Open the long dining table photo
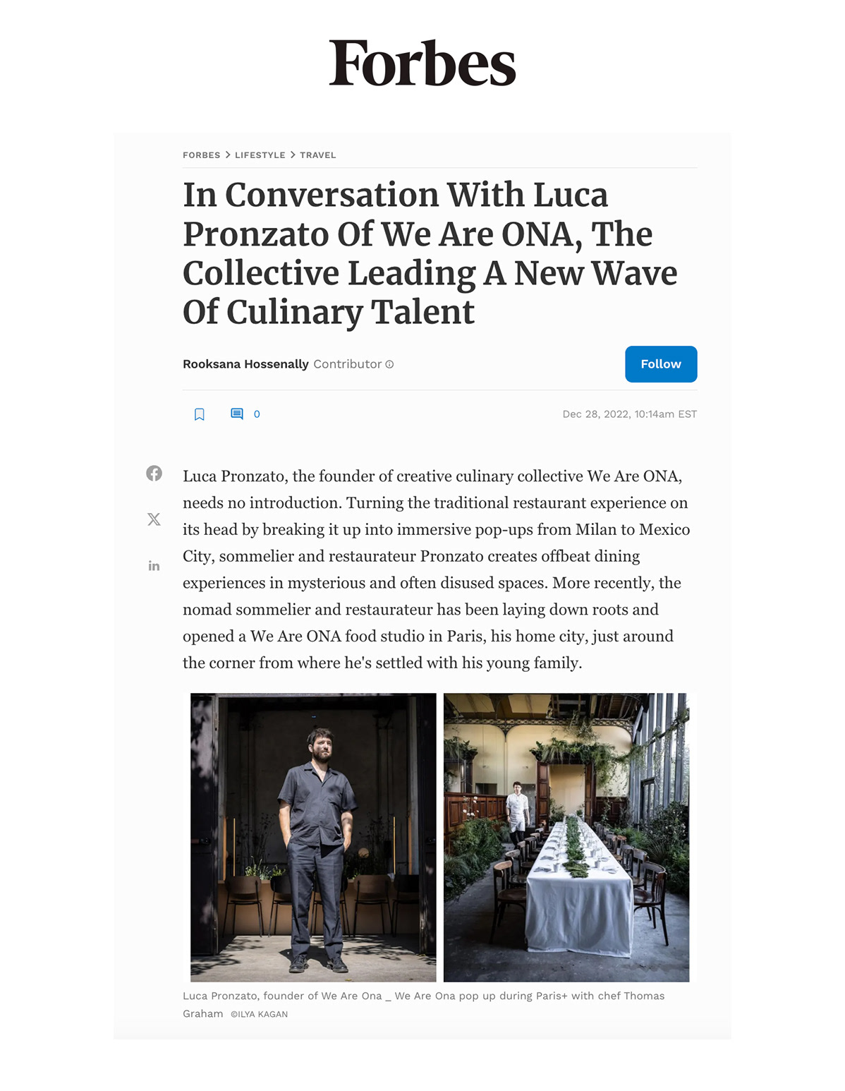The height and width of the screenshot is (1091, 845). pyautogui.click(x=566, y=837)
